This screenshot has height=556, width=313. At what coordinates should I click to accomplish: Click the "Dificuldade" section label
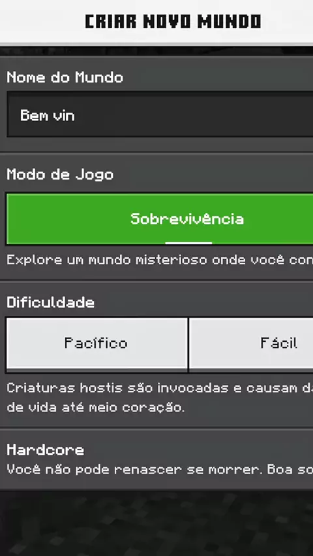[x=51, y=303]
